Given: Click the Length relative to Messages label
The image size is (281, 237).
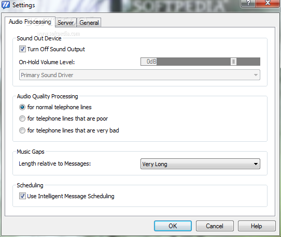Looking at the screenshot, I should (x=55, y=164).
